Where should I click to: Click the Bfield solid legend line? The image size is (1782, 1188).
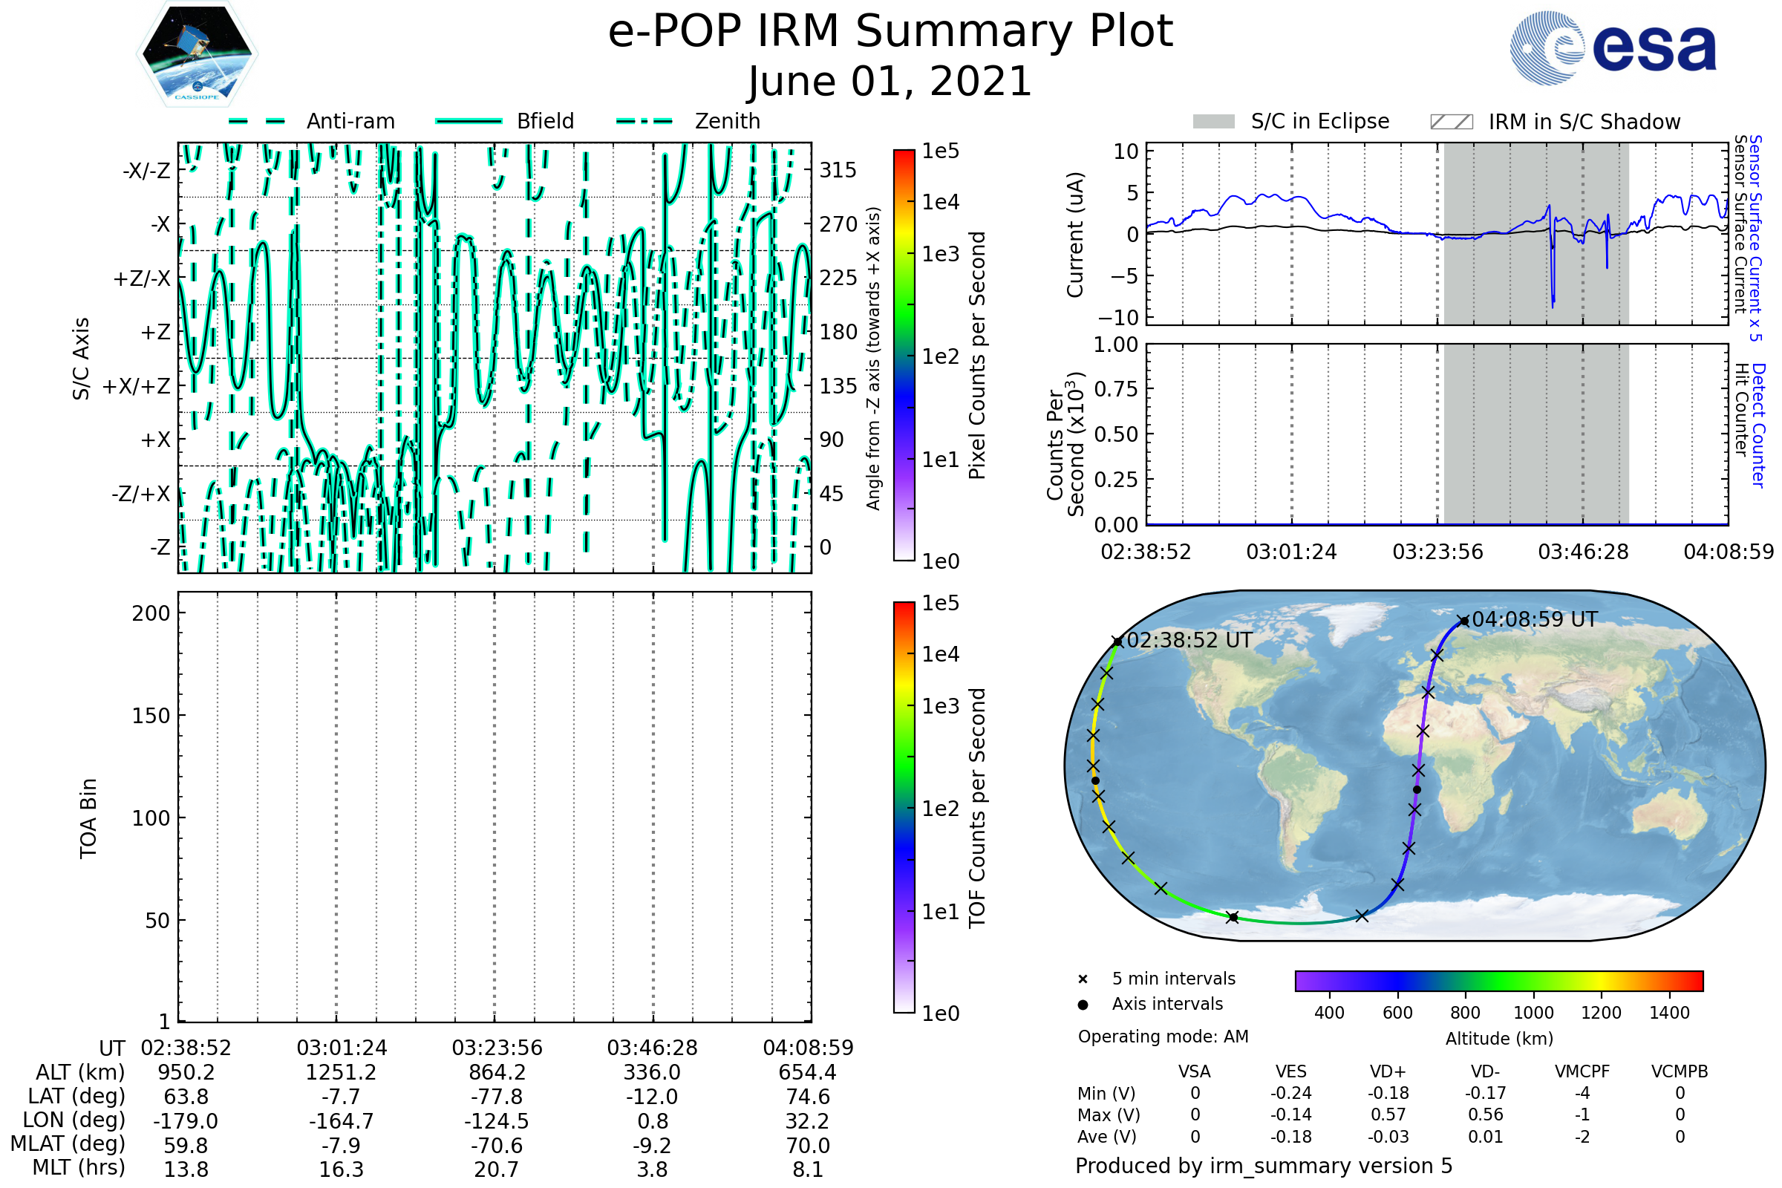[x=469, y=121]
